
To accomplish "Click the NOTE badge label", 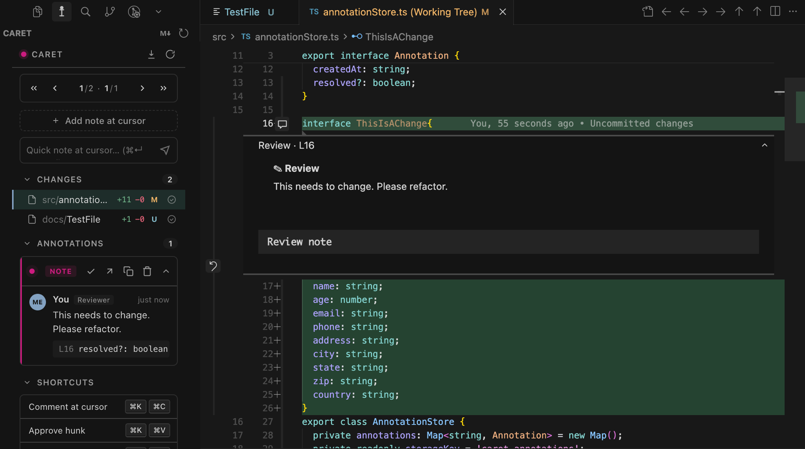I will click(61, 271).
